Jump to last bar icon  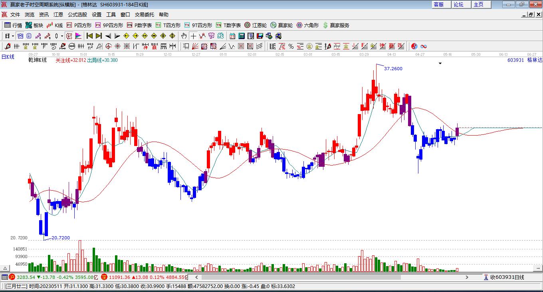[x=99, y=36]
